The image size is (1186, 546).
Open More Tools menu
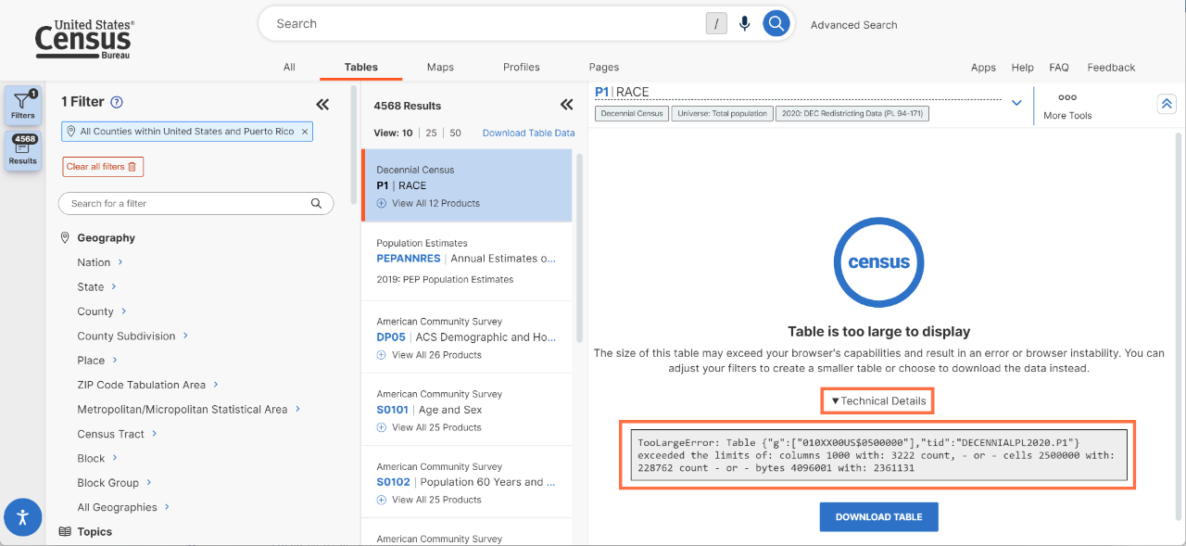click(1067, 106)
